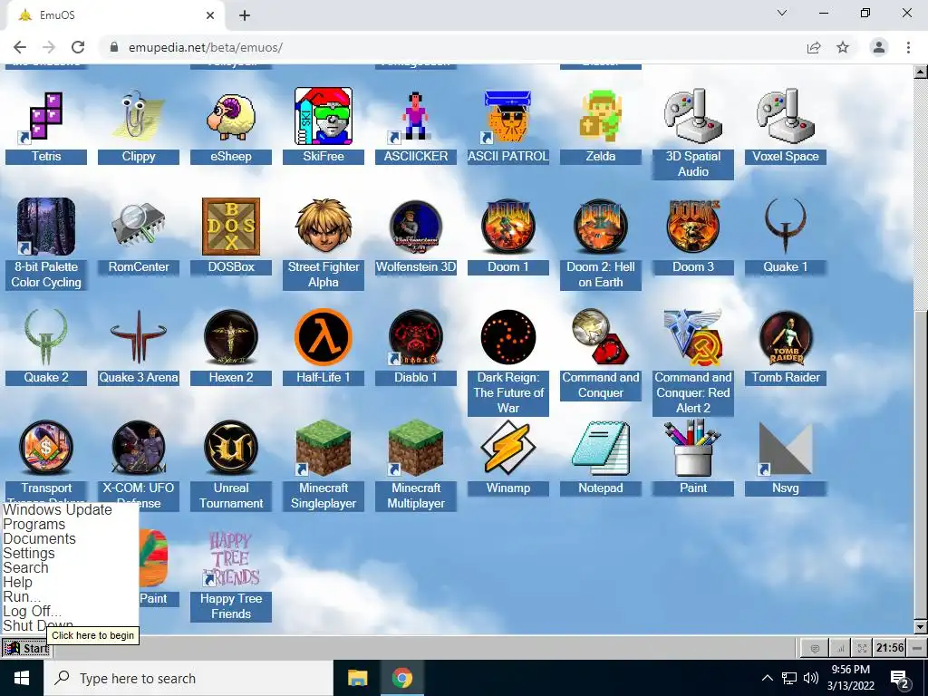Open 8-bit Palette Color Cycling
Screen dimensions: 928x696
click(x=46, y=227)
